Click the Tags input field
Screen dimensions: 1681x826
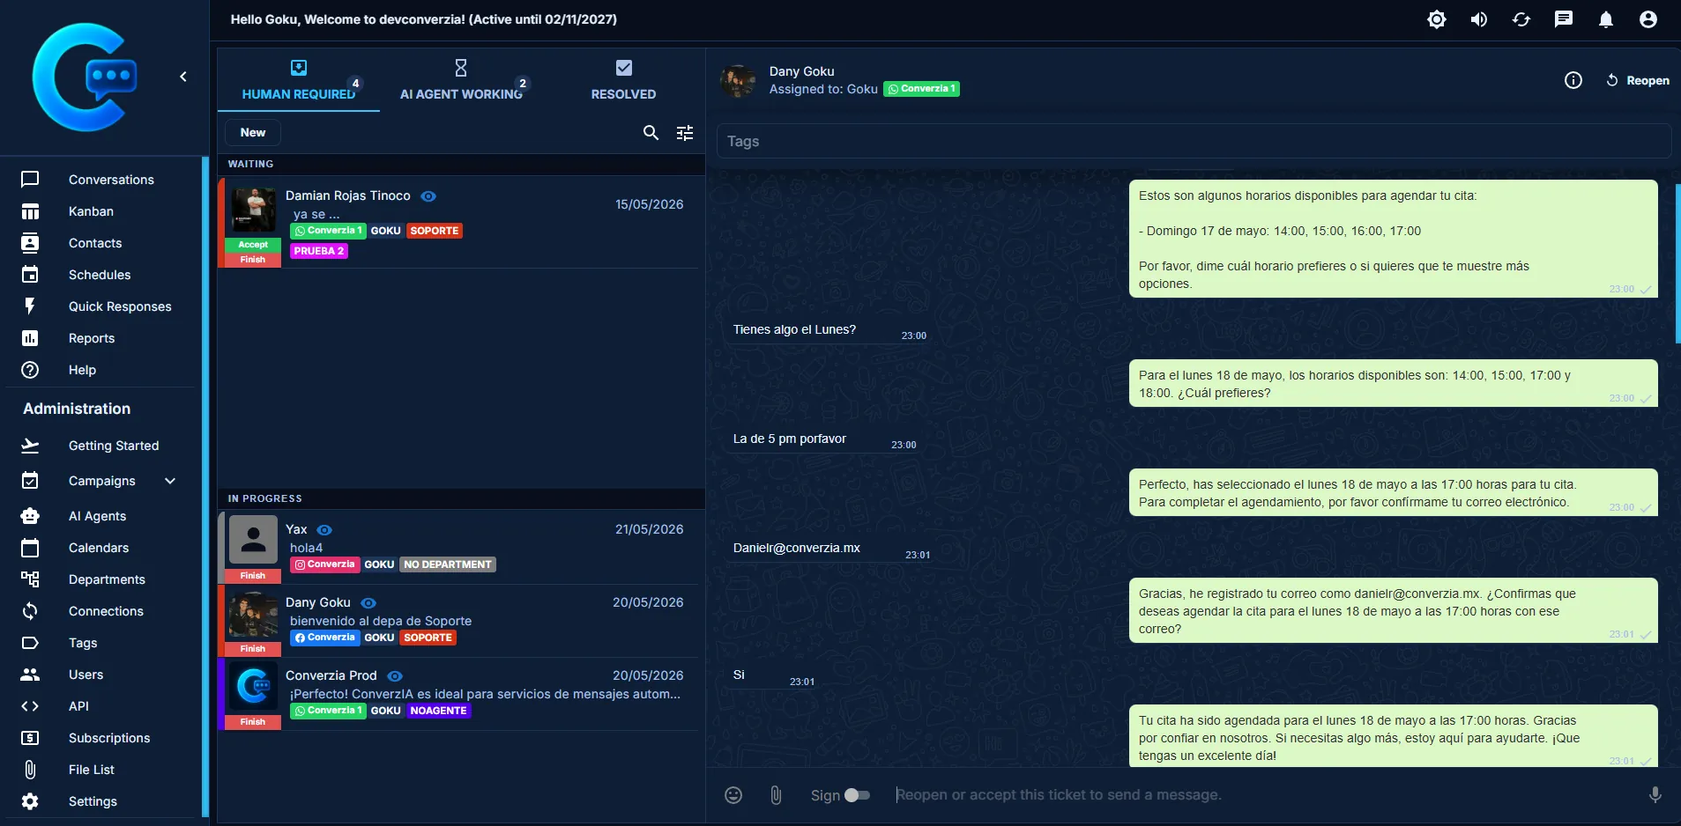(x=1194, y=141)
